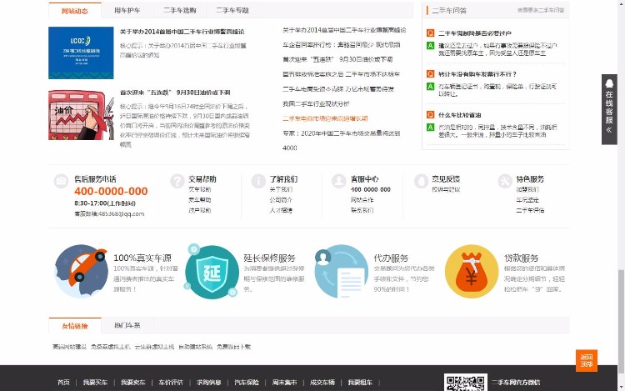Click the WeChat QR code image
The image size is (625, 391).
[466, 382]
